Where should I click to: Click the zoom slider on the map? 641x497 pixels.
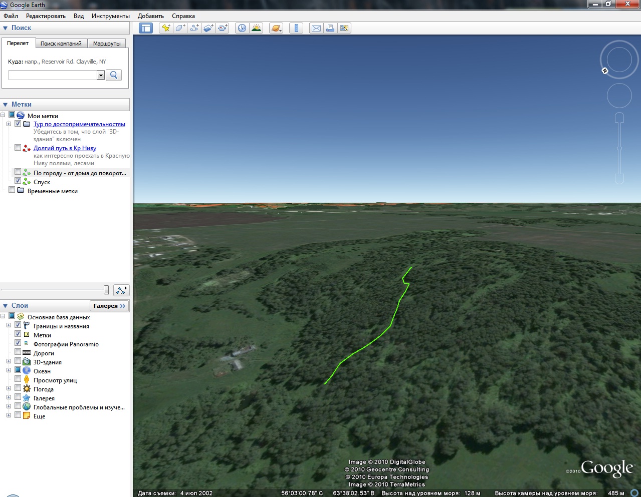click(619, 148)
